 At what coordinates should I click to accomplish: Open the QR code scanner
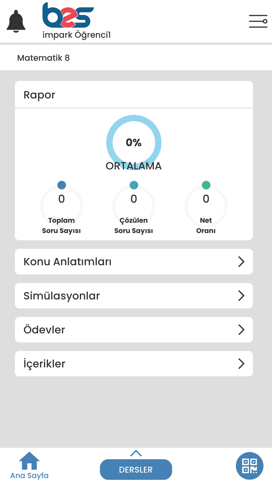tap(249, 466)
